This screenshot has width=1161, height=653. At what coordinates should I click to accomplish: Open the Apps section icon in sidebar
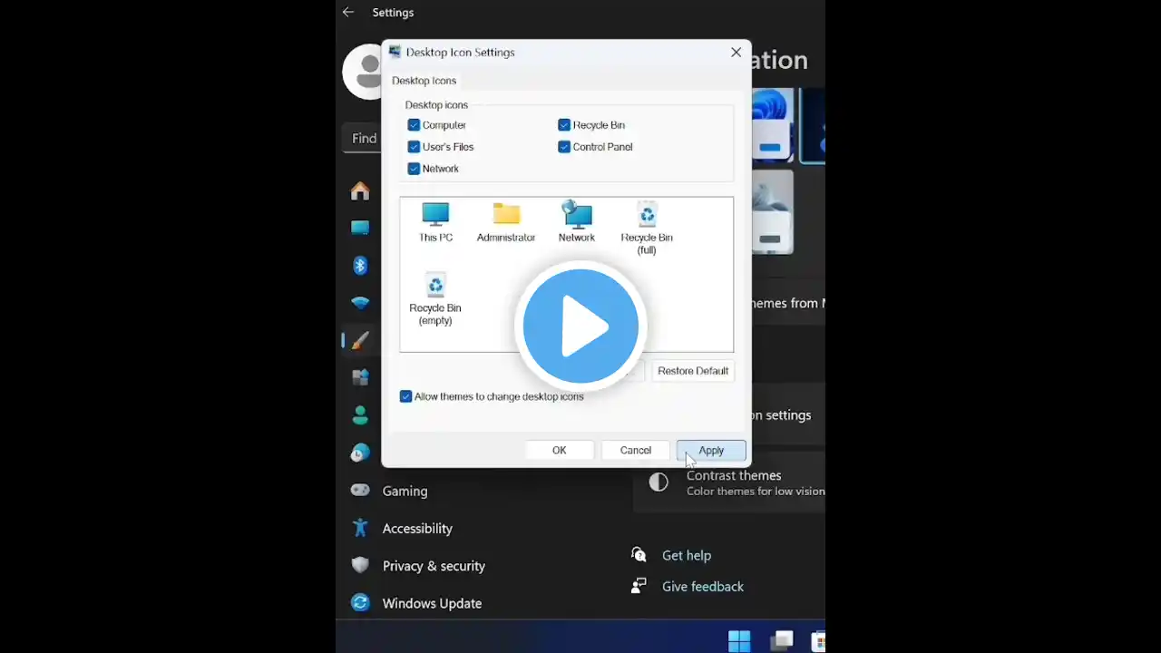click(360, 378)
